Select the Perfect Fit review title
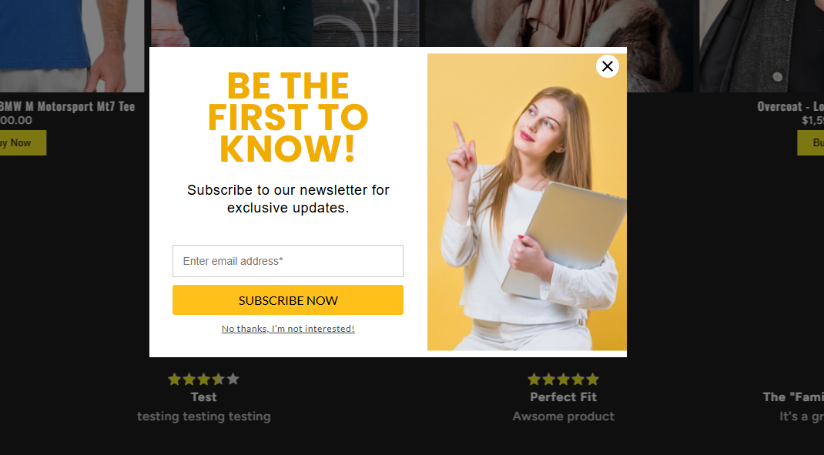Viewport: 824px width, 455px height. (564, 396)
